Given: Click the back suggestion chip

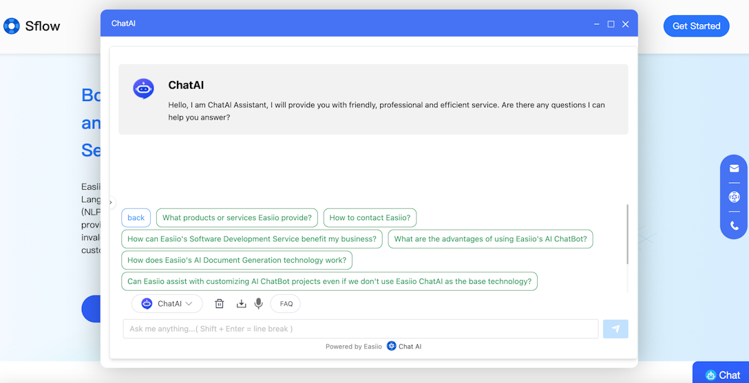Looking at the screenshot, I should tap(136, 218).
